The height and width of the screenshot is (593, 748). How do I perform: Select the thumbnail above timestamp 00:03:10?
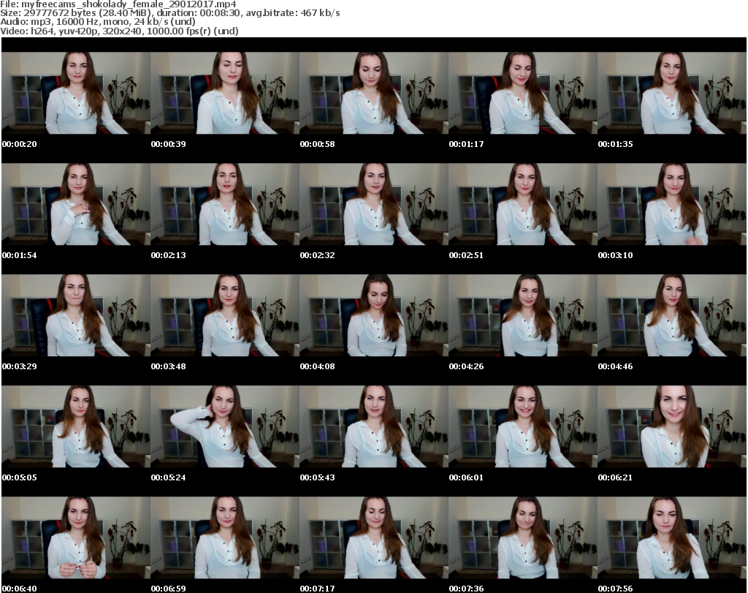coord(672,204)
